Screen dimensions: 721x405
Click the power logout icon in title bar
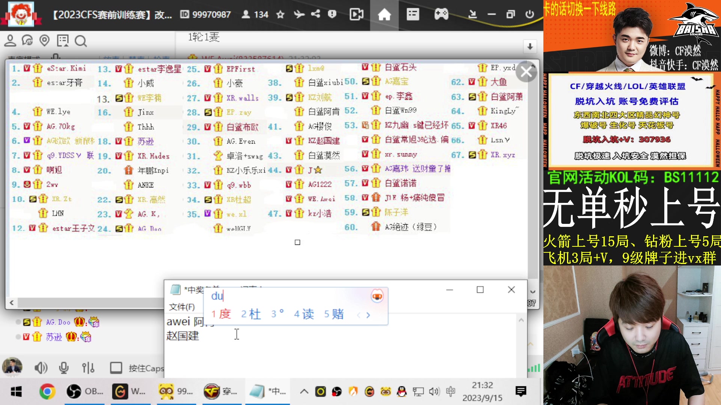(530, 15)
